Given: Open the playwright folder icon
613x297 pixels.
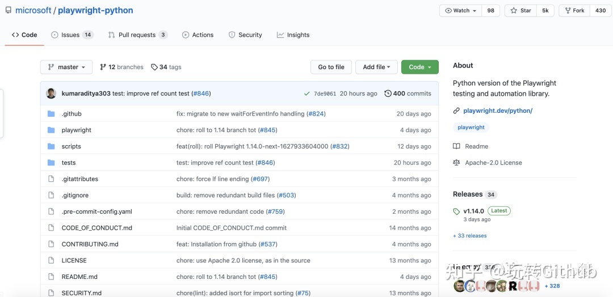Looking at the screenshot, I should coord(51,130).
